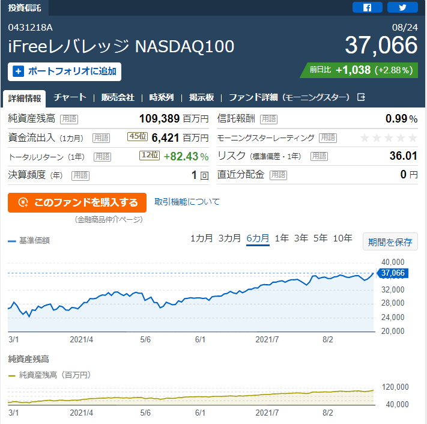This screenshot has width=427, height=424.
Task: Click 用語 glossary icon beside 決算頻度
Action: [x=80, y=175]
